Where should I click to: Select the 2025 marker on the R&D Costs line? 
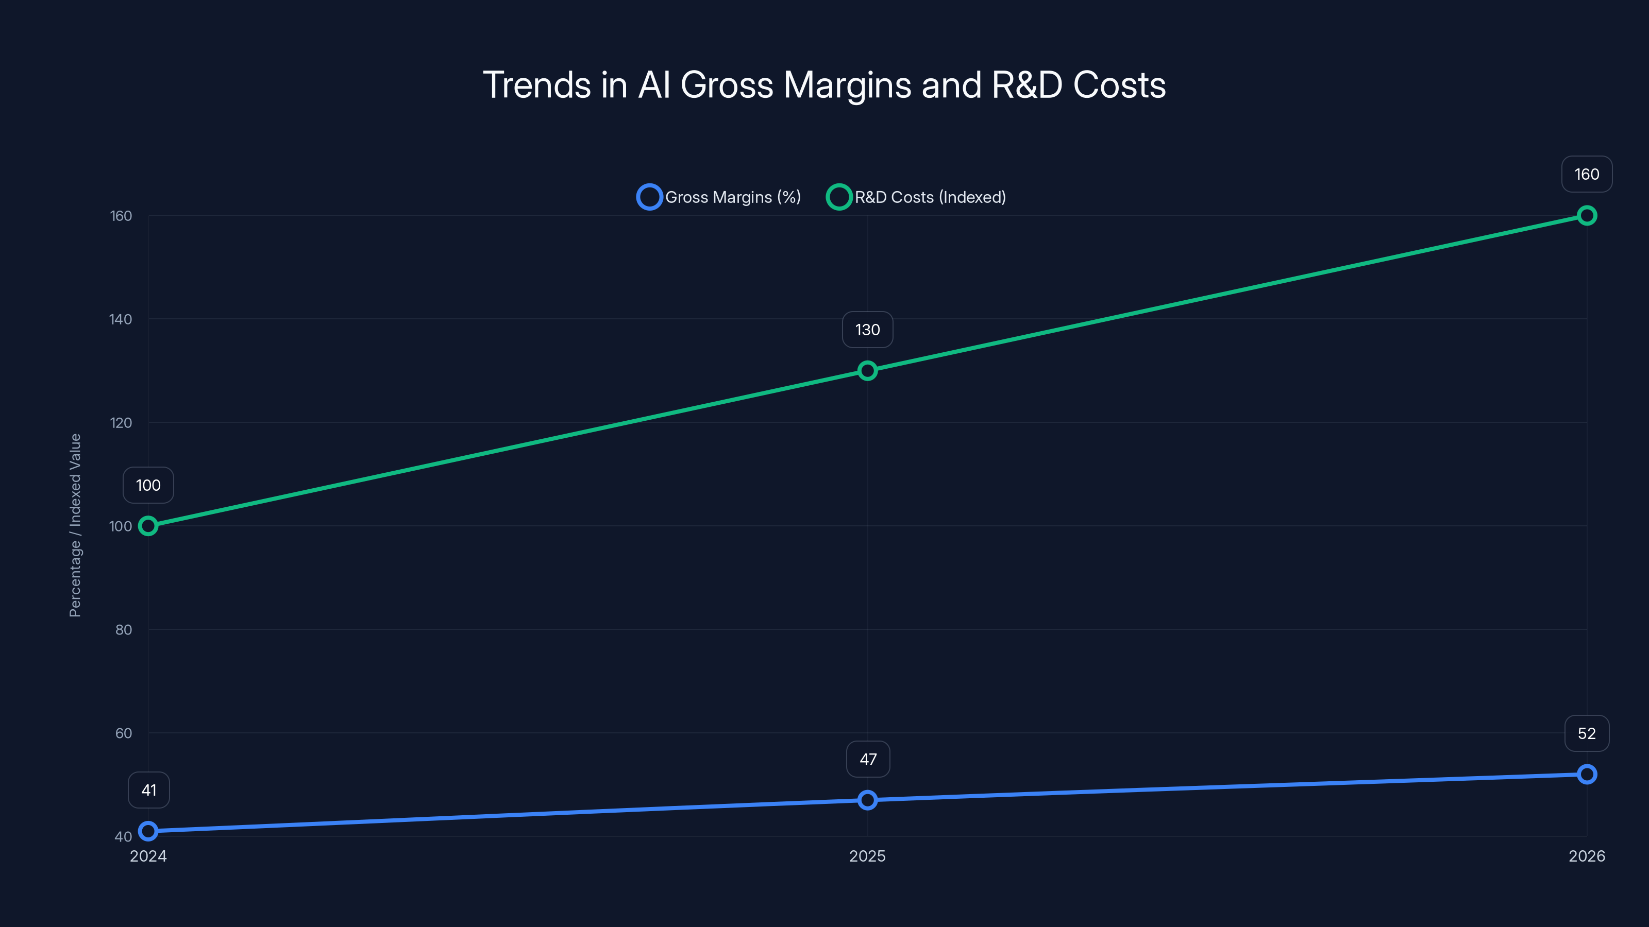pyautogui.click(x=868, y=369)
